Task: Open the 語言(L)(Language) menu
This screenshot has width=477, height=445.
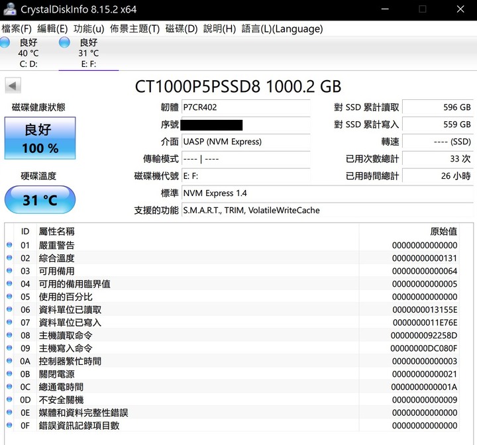Action: (x=282, y=29)
